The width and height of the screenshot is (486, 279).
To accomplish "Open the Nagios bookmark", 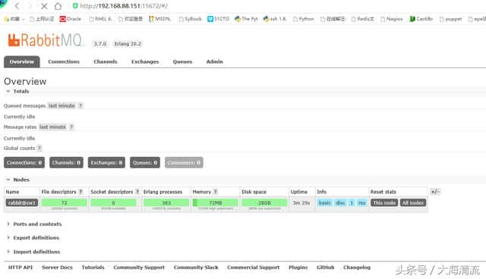I will tap(392, 19).
